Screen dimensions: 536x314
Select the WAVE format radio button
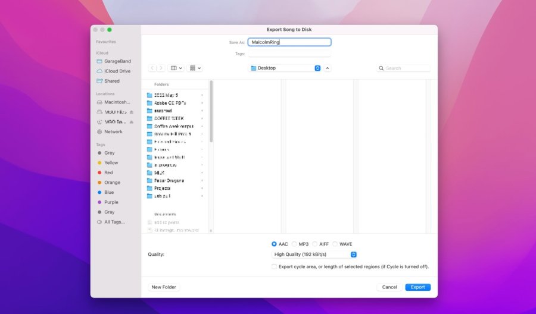point(335,244)
